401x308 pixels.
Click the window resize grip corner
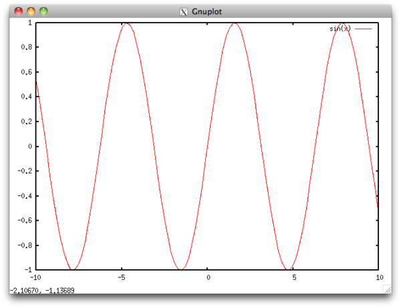pyautogui.click(x=387, y=289)
